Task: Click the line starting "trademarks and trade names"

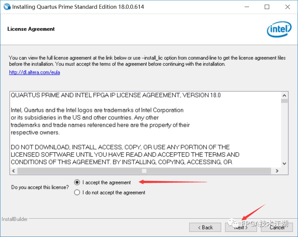Action: point(100,125)
